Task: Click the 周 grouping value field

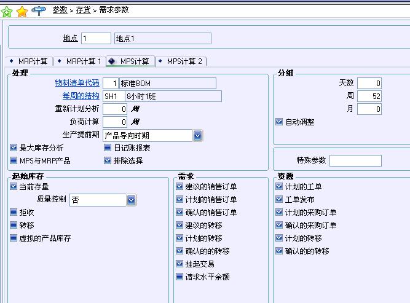Action: 369,96
